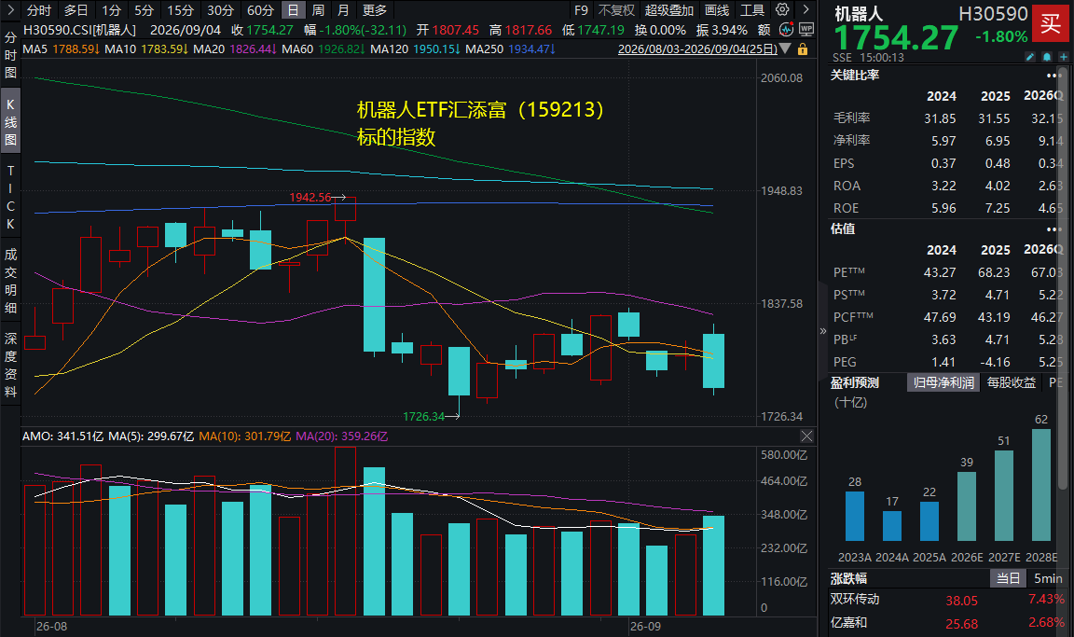Click the MA250 1934.47 indicator label
The height and width of the screenshot is (637, 1074).
[510, 49]
